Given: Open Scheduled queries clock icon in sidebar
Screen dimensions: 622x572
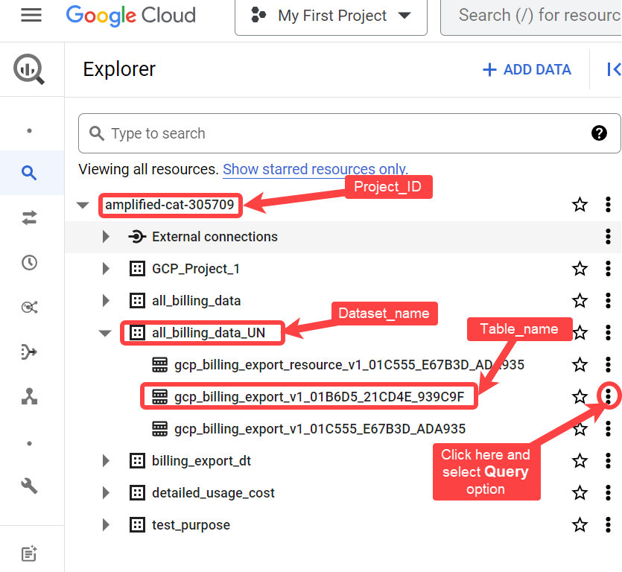Looking at the screenshot, I should [x=29, y=262].
